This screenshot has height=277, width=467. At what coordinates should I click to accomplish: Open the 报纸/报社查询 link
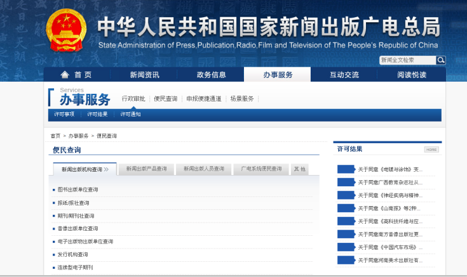[x=73, y=203]
